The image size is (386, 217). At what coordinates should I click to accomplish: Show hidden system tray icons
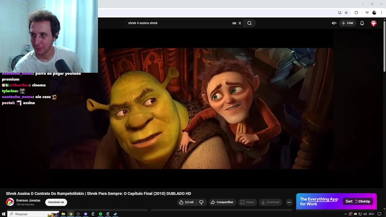point(346,214)
